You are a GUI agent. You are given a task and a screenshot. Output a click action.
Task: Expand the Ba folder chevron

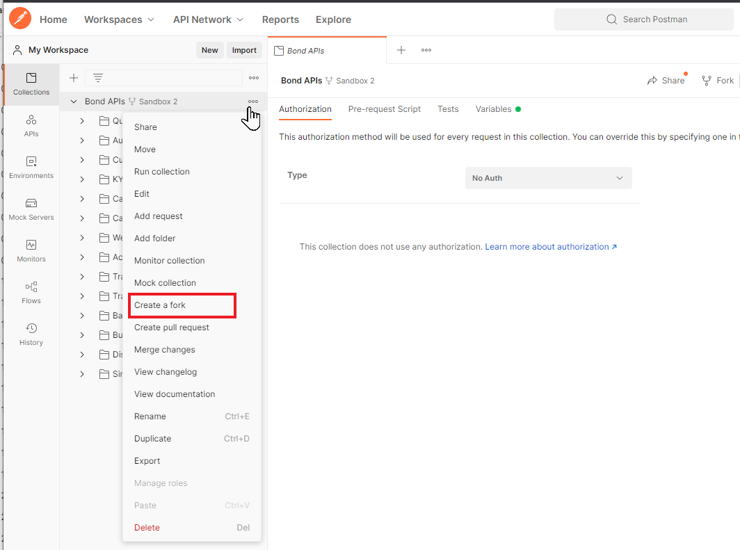[82, 316]
